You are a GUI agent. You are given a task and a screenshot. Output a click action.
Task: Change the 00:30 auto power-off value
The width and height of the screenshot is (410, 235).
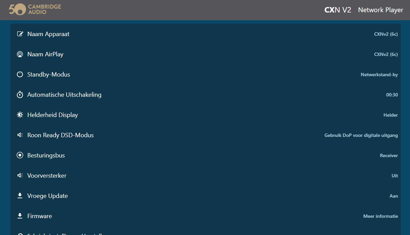[x=392, y=95]
